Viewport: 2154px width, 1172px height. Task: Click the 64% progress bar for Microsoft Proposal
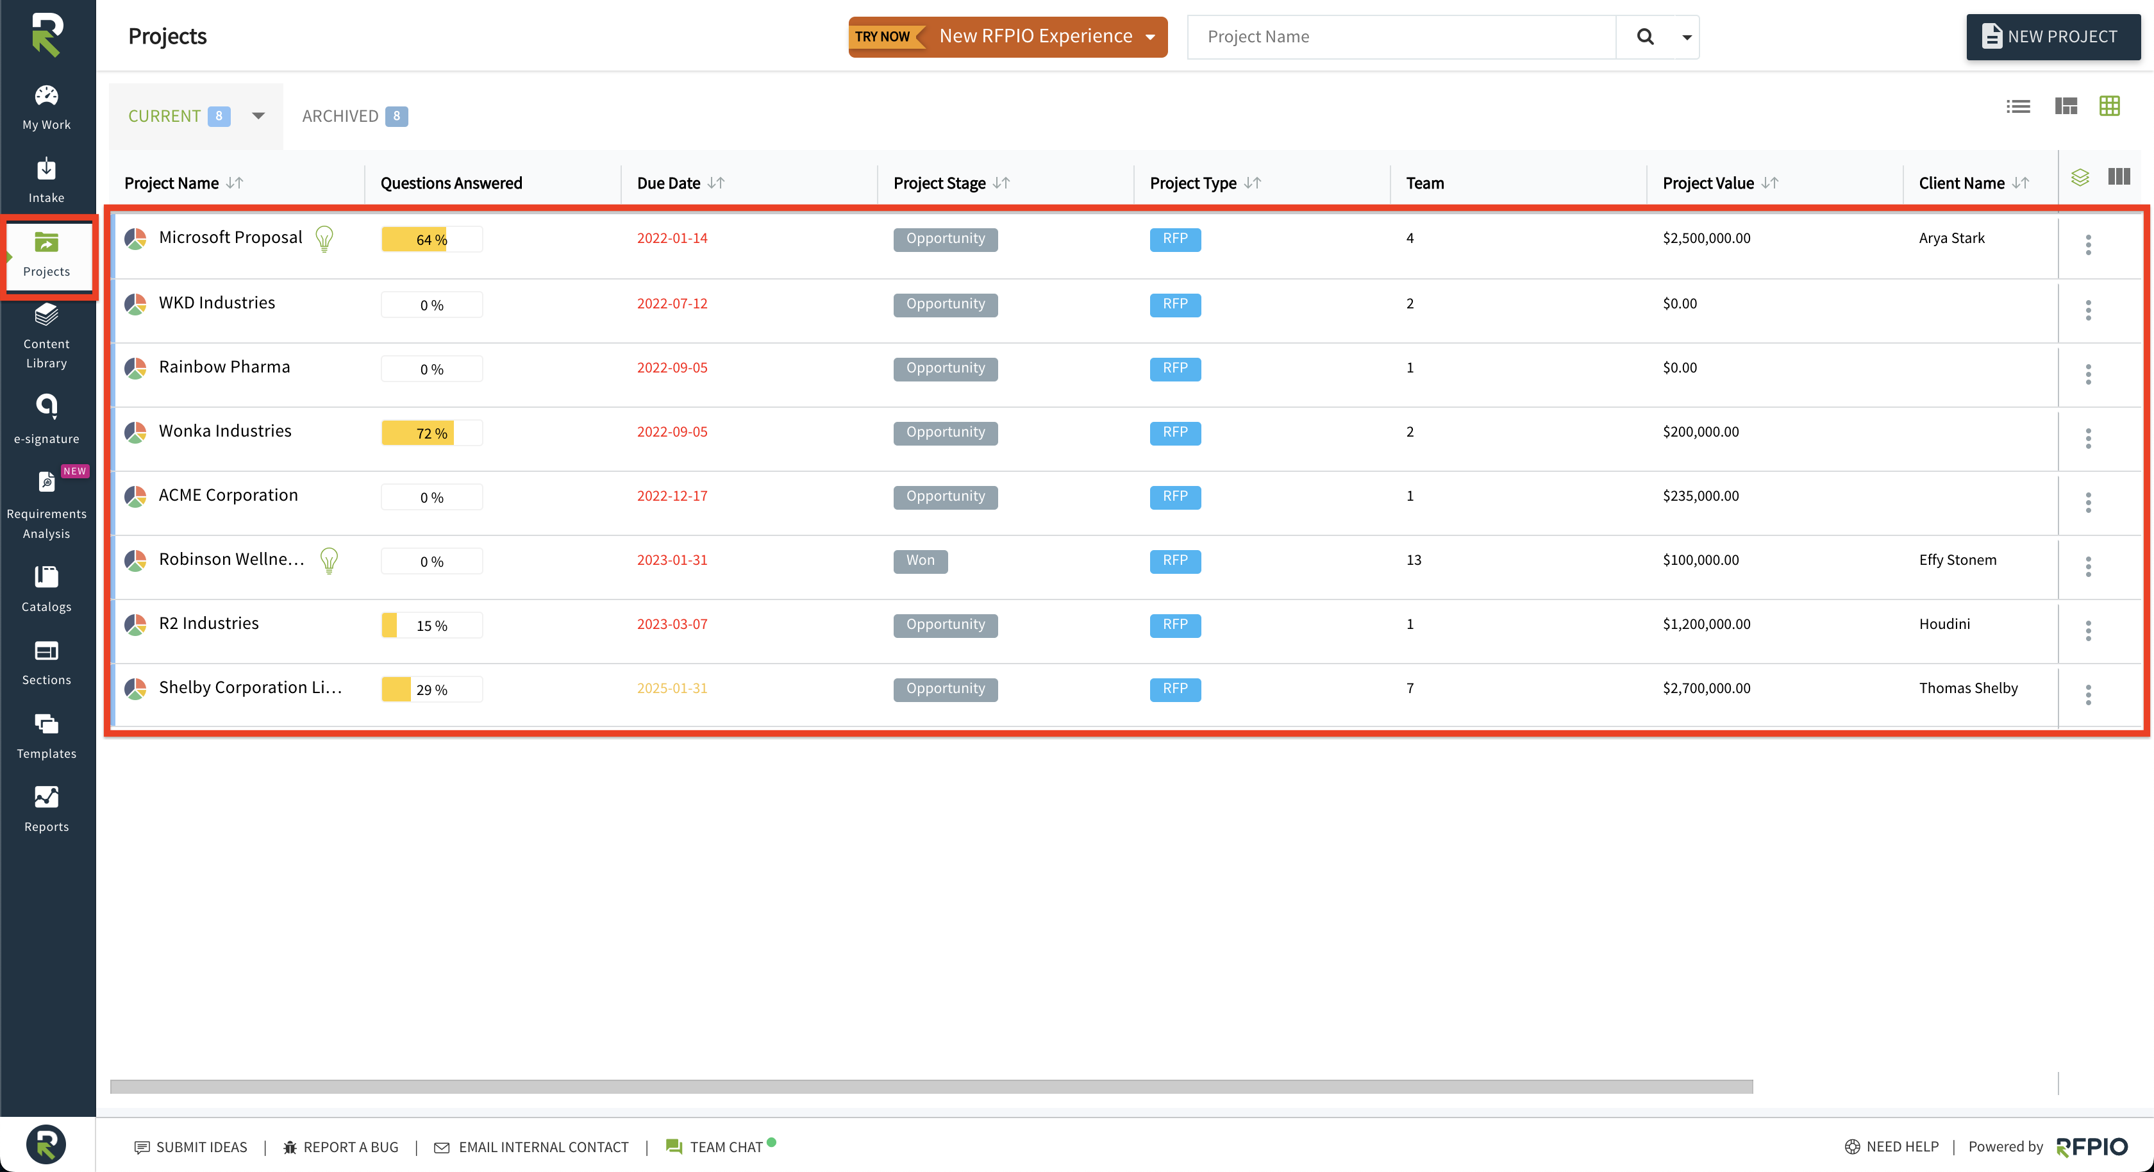[x=431, y=239]
